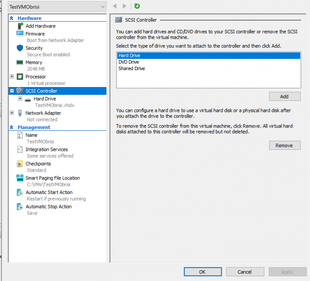
Task: Click the Memory chip icon
Action: [x=20, y=62]
